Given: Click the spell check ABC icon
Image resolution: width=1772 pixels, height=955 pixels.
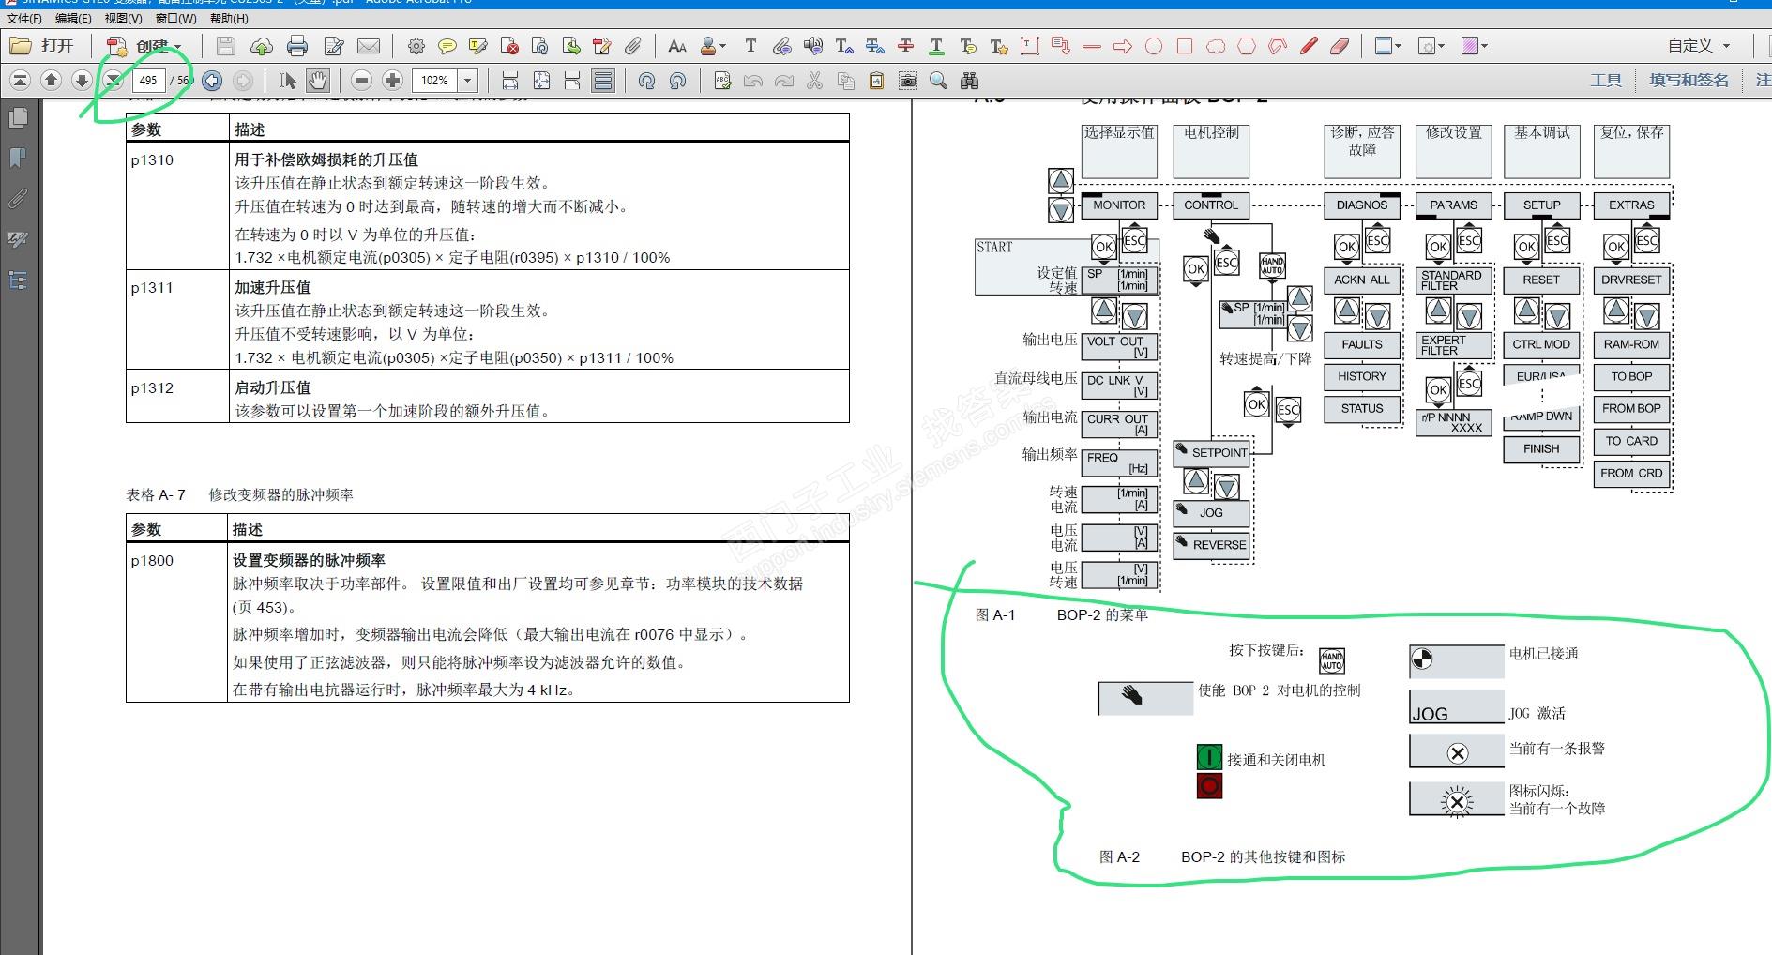Looking at the screenshot, I should click(722, 81).
